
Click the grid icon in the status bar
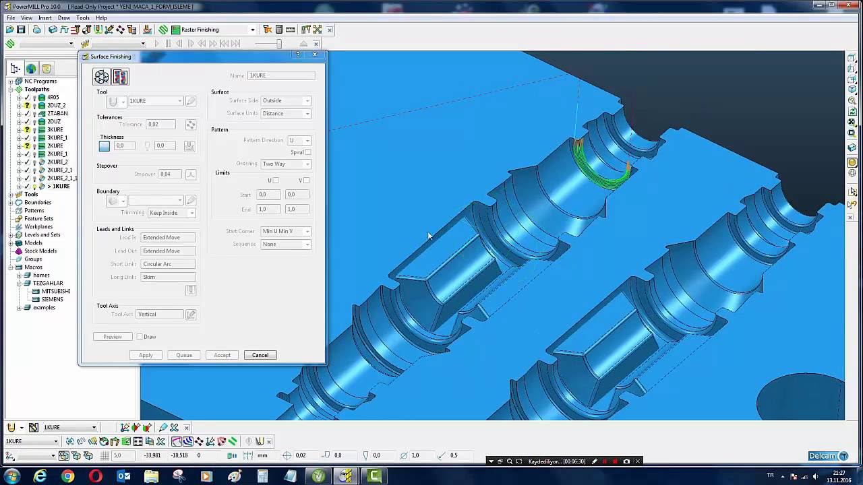[105, 455]
